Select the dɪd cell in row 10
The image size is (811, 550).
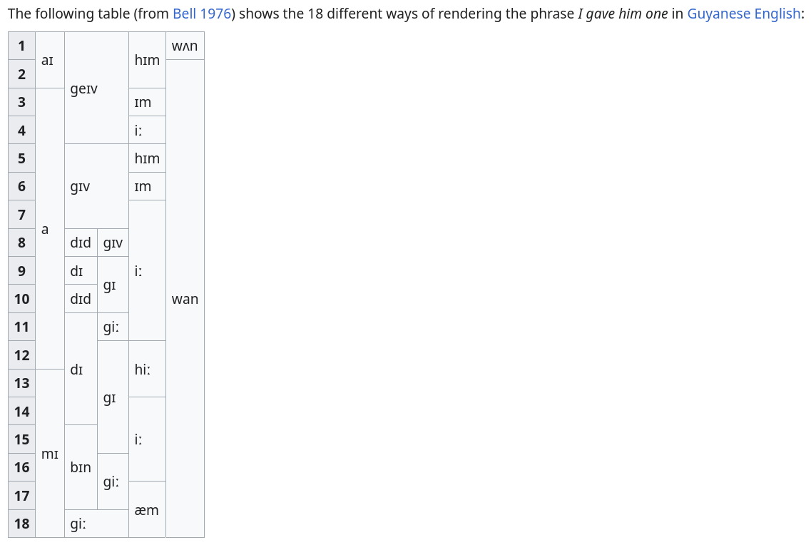click(81, 299)
